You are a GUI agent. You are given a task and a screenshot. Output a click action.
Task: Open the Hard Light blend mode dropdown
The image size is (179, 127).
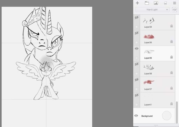[152, 9]
